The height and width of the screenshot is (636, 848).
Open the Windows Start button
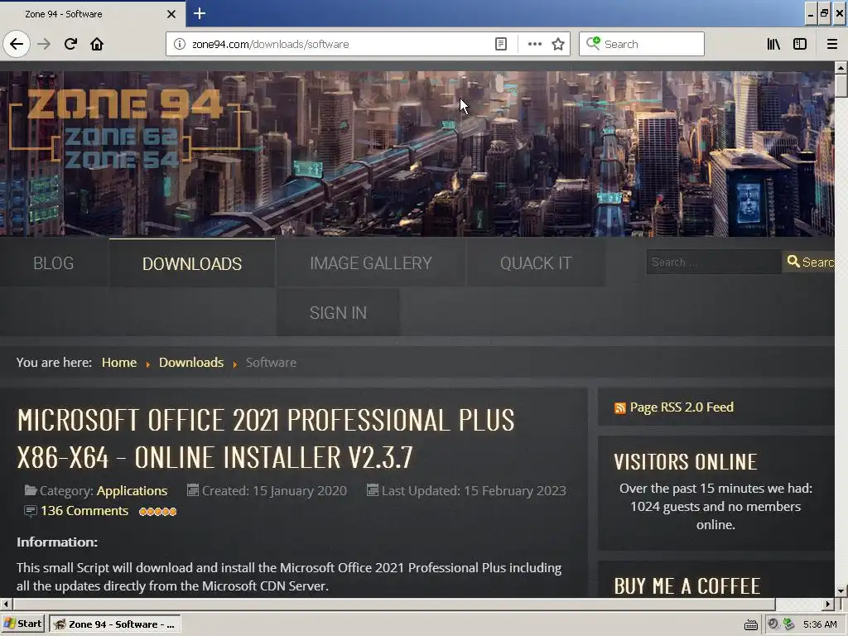point(23,624)
